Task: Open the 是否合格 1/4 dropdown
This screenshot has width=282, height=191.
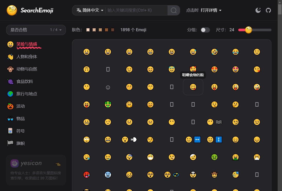Action: pos(36,30)
